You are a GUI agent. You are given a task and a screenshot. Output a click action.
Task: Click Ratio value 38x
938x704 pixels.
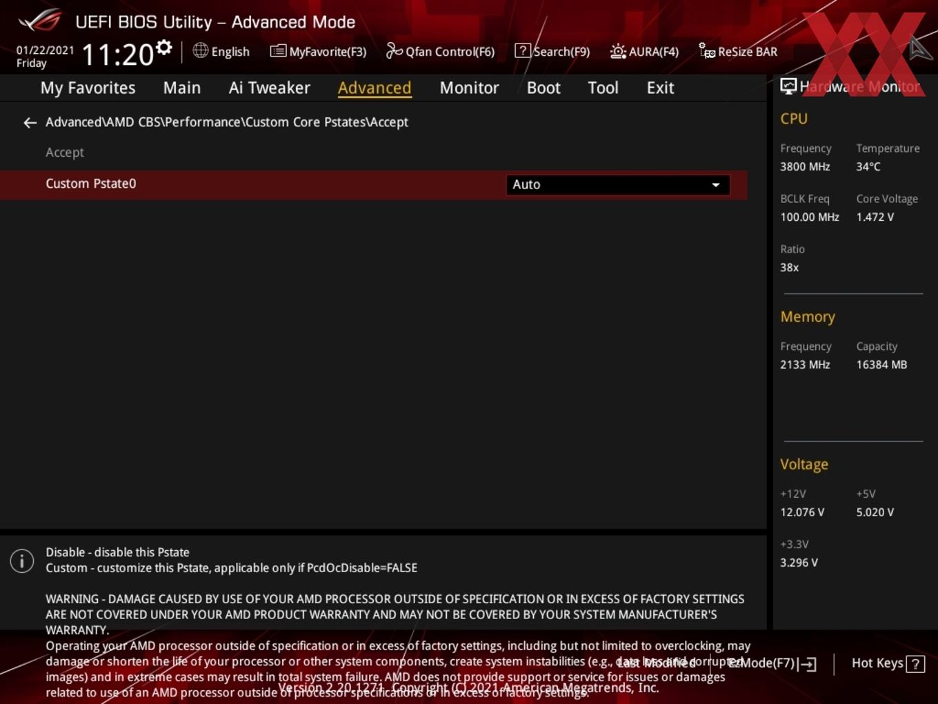click(790, 268)
